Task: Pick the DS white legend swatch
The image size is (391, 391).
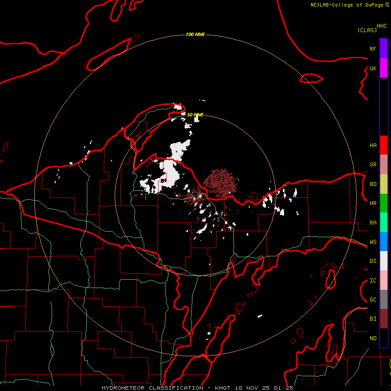Action: click(x=384, y=261)
